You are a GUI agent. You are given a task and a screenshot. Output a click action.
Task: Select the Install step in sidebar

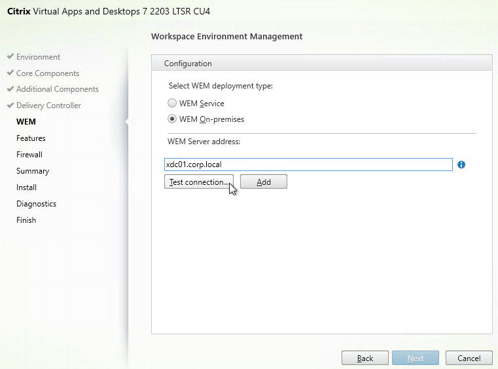pyautogui.click(x=26, y=187)
